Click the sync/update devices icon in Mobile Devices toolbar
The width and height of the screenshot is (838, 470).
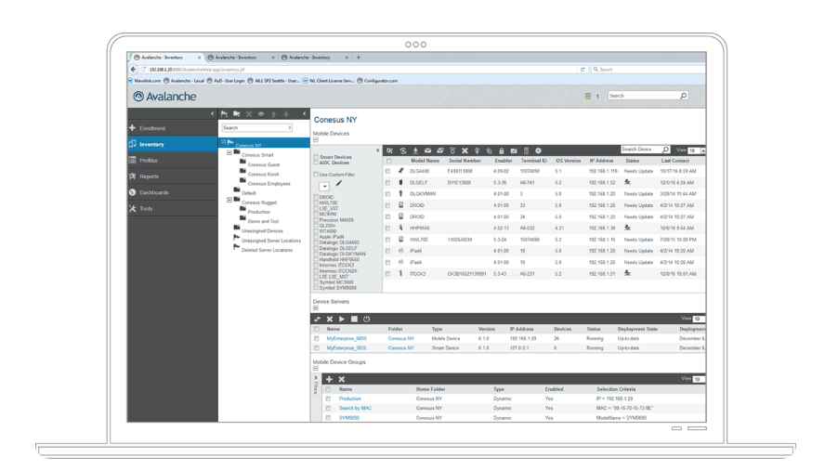403,150
